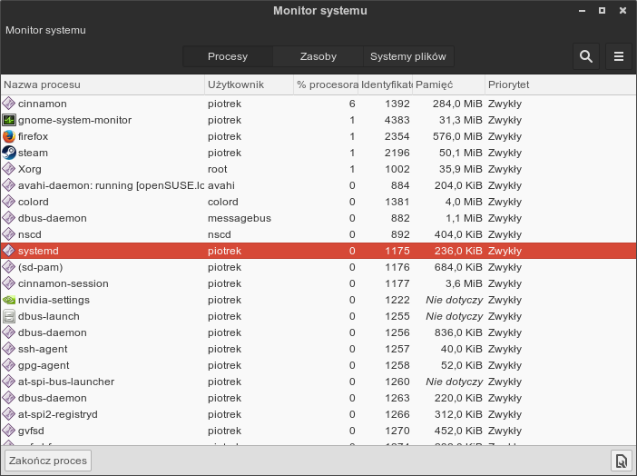Sort by Pamięć column header

pyautogui.click(x=448, y=84)
